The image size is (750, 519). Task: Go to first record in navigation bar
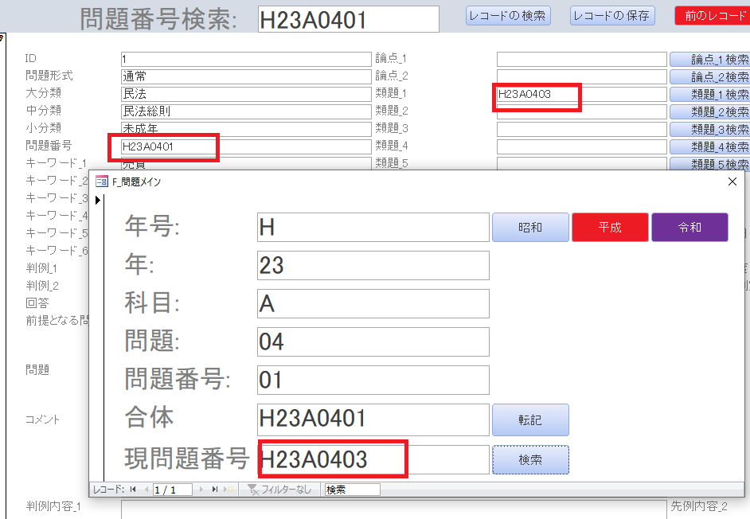[133, 490]
